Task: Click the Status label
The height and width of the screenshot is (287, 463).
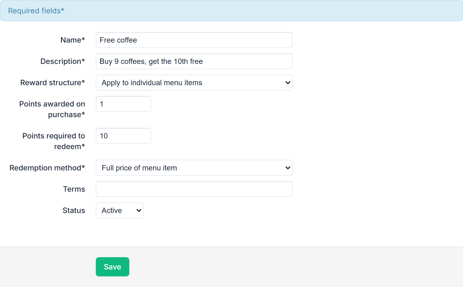Action: click(x=74, y=210)
